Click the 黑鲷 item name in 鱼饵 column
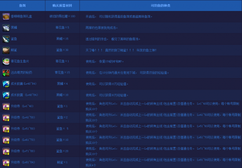This screenshot has height=168, width=242. coord(14,28)
